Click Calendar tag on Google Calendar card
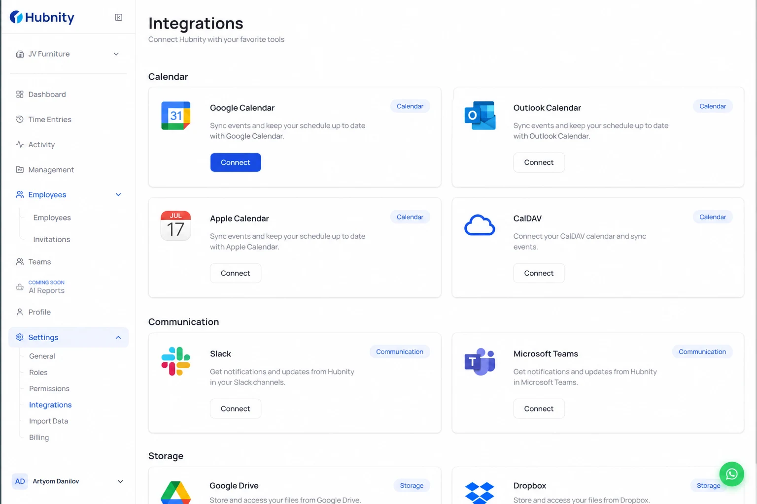 click(410, 106)
